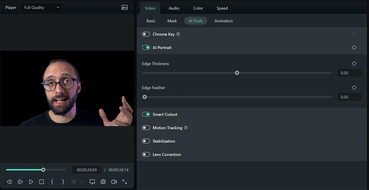Enable the Chroma Key toggle
Viewport: 369px width, 190px height.
(x=146, y=34)
